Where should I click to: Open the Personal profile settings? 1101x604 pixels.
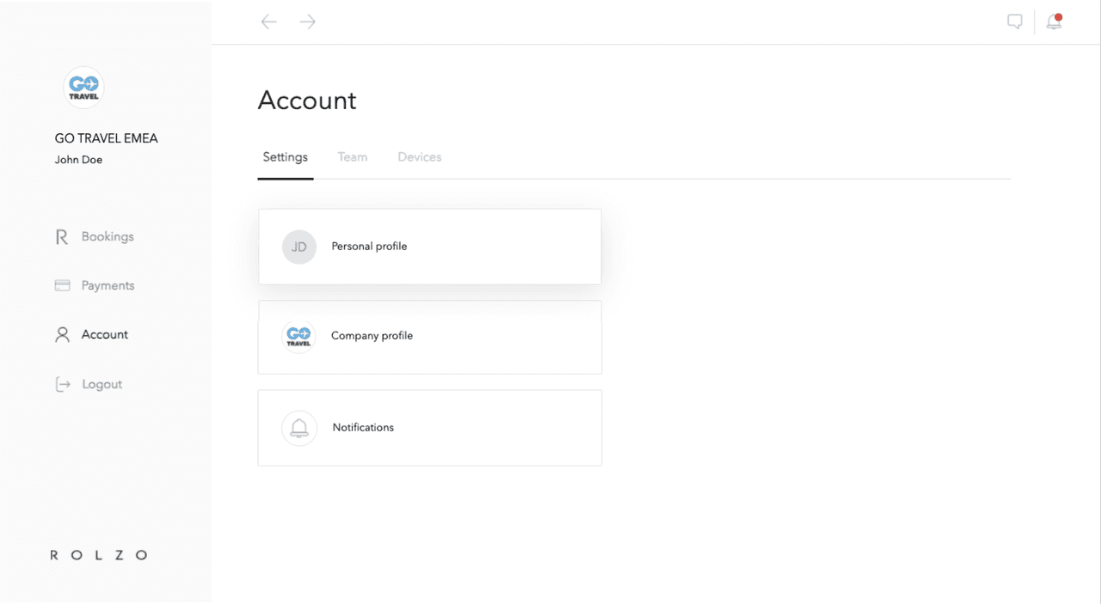coord(370,247)
